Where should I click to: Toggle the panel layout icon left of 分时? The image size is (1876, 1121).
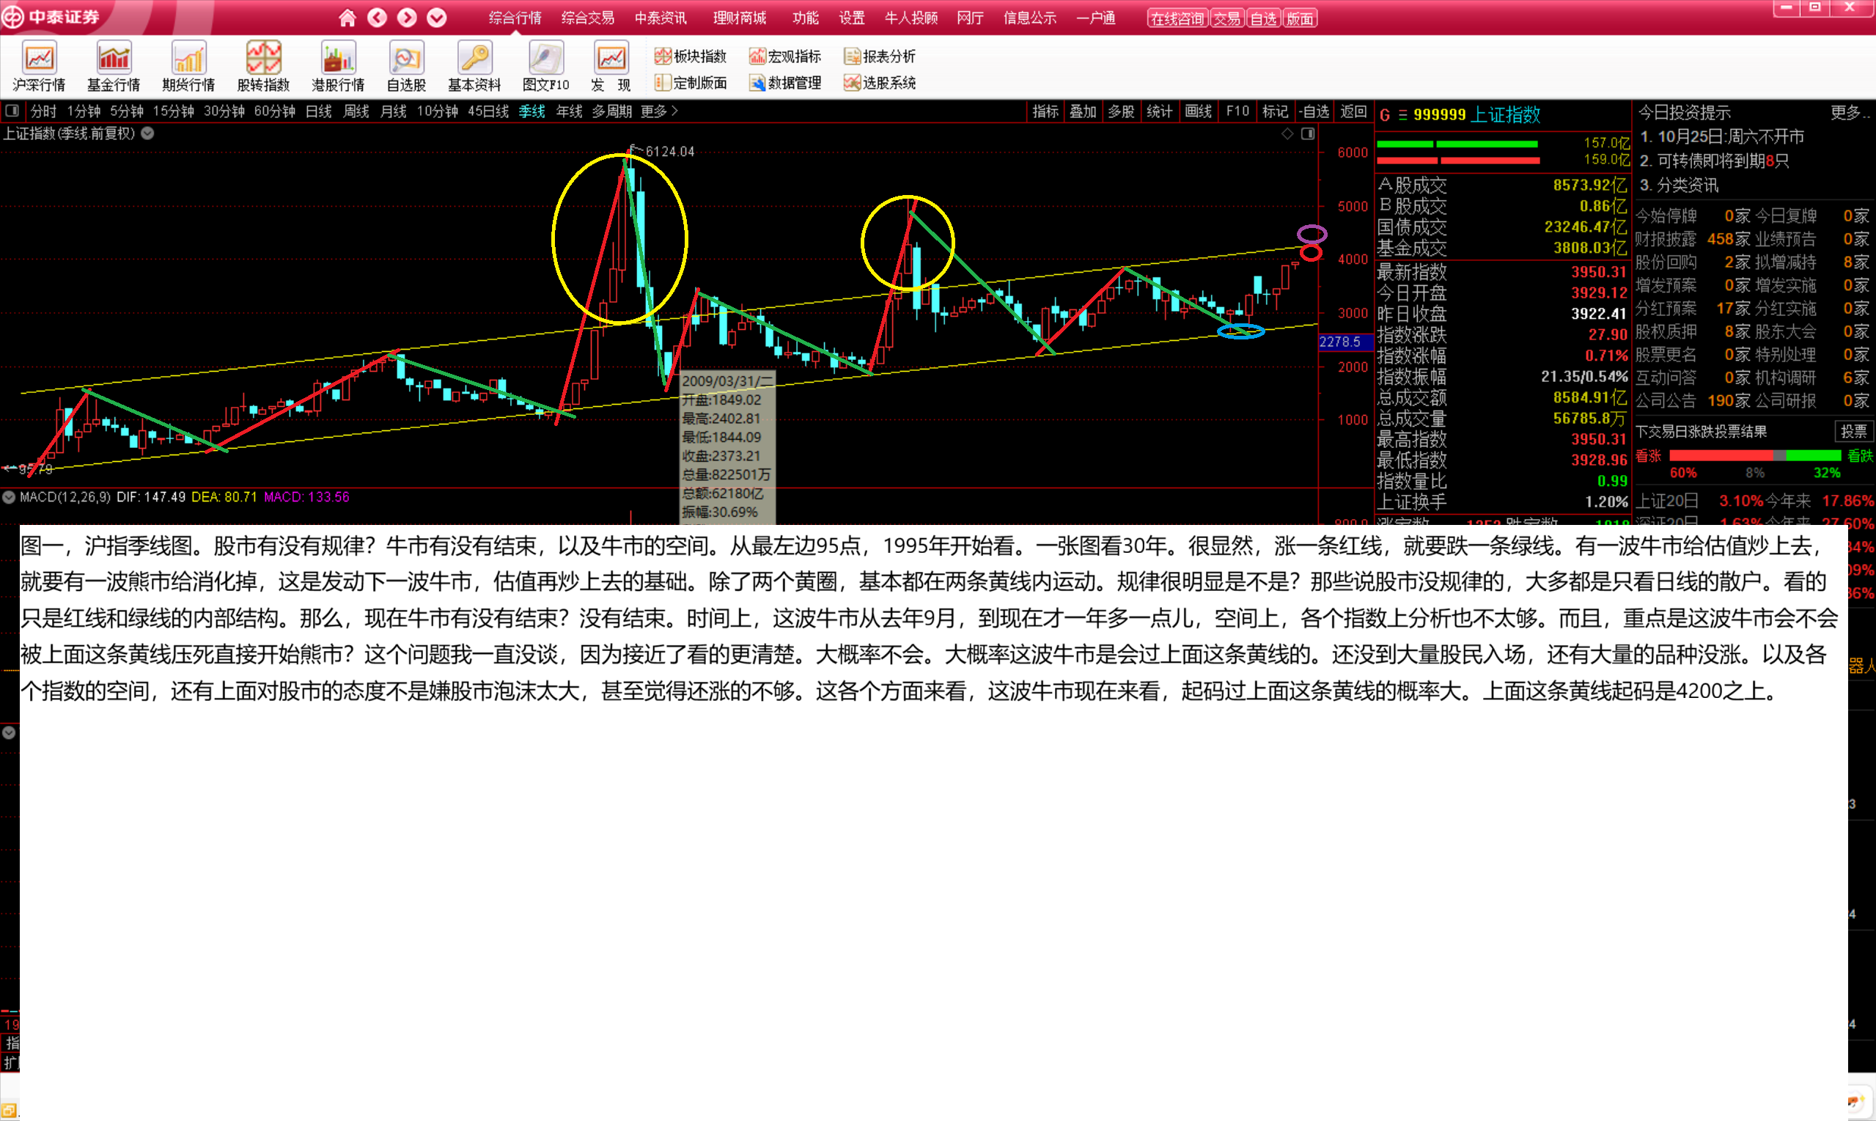(12, 111)
